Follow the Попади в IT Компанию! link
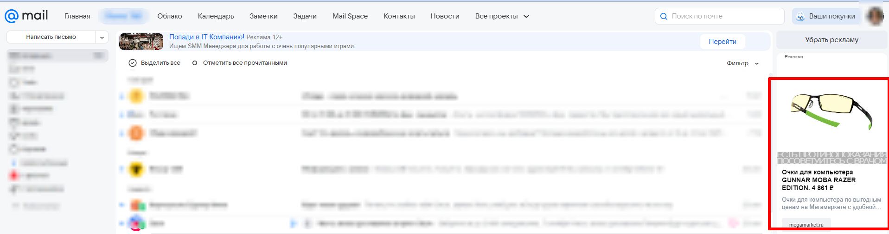Screen dimensions: 889x234 pyautogui.click(x=206, y=37)
